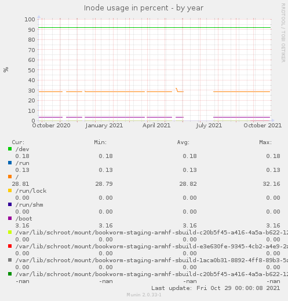Click the 100 y-axis label
Image resolution: width=288 pixels, height=301 pixels.
(x=30, y=19)
